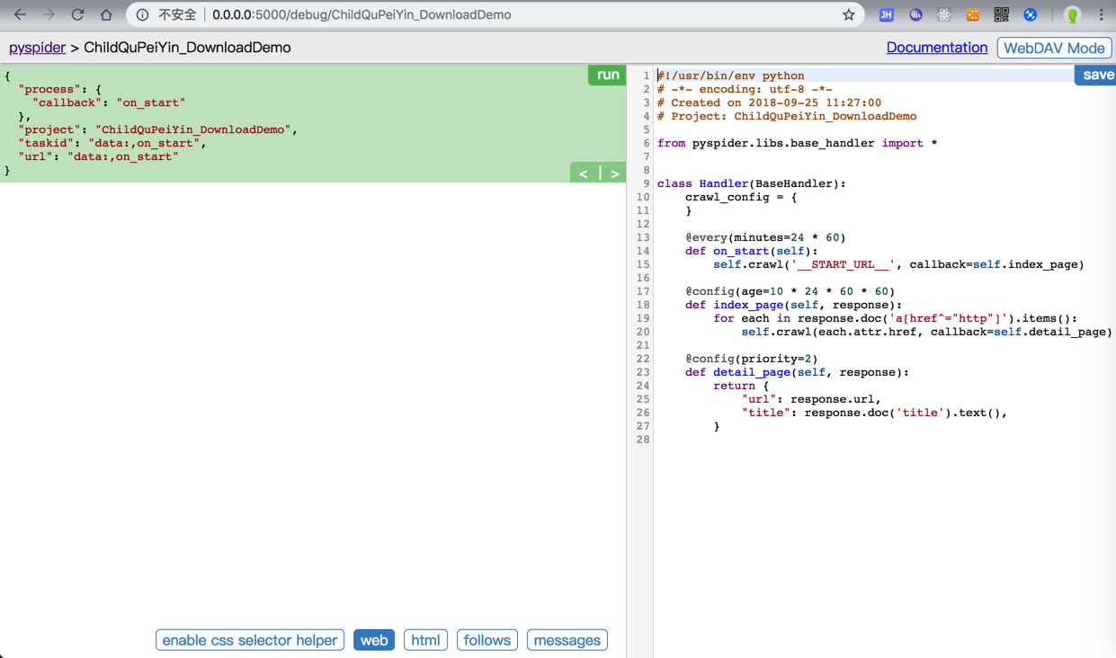Image resolution: width=1116 pixels, height=658 pixels.
Task: Click the "callback": "on_start" line in task JSON
Action: point(109,102)
